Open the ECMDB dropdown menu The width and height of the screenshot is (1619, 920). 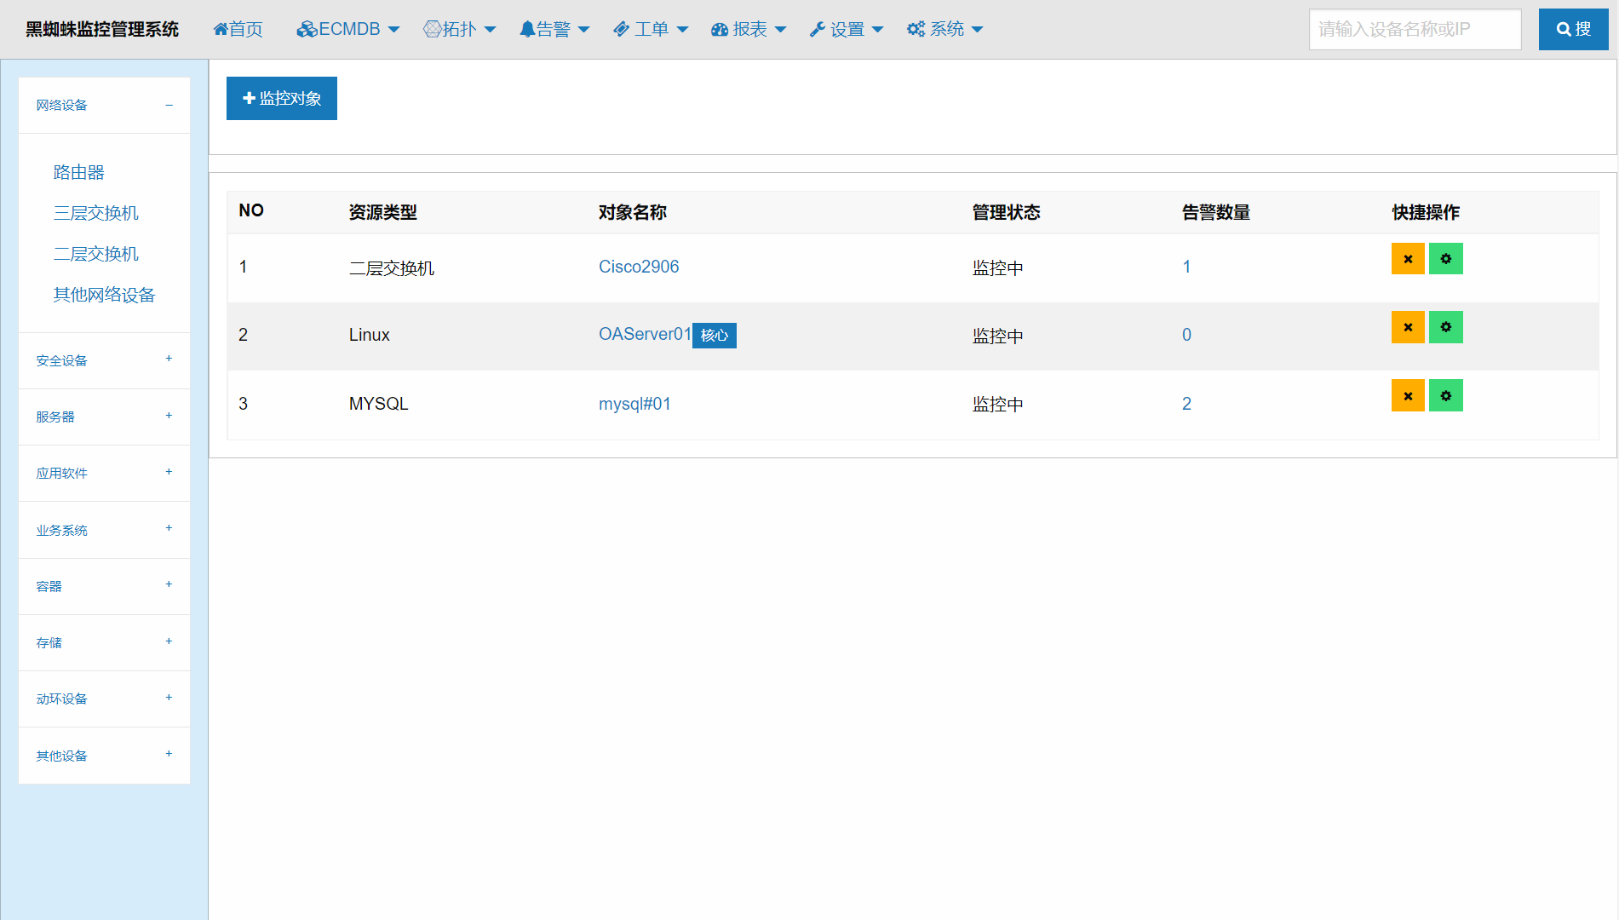point(347,30)
